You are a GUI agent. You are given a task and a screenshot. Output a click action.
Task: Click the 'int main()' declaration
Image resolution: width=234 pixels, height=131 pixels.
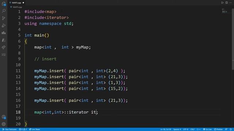click(x=37, y=35)
